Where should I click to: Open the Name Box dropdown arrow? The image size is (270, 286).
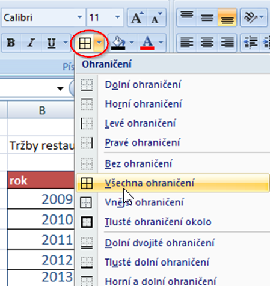pyautogui.click(x=60, y=88)
